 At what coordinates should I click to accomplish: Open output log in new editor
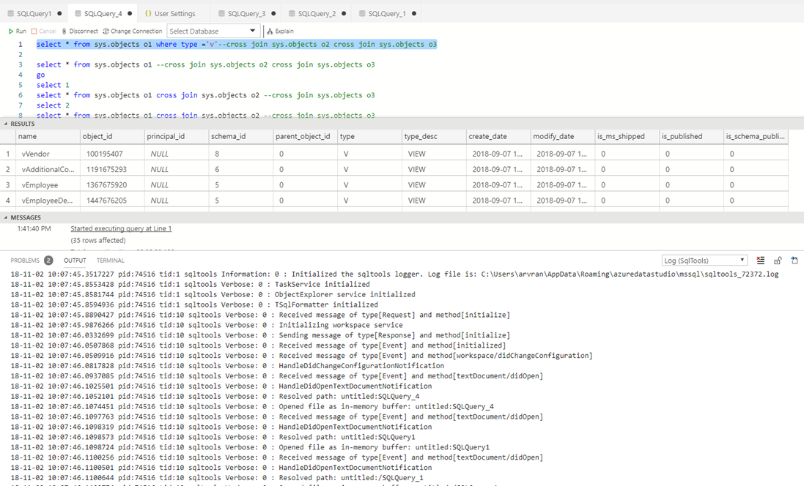click(794, 260)
